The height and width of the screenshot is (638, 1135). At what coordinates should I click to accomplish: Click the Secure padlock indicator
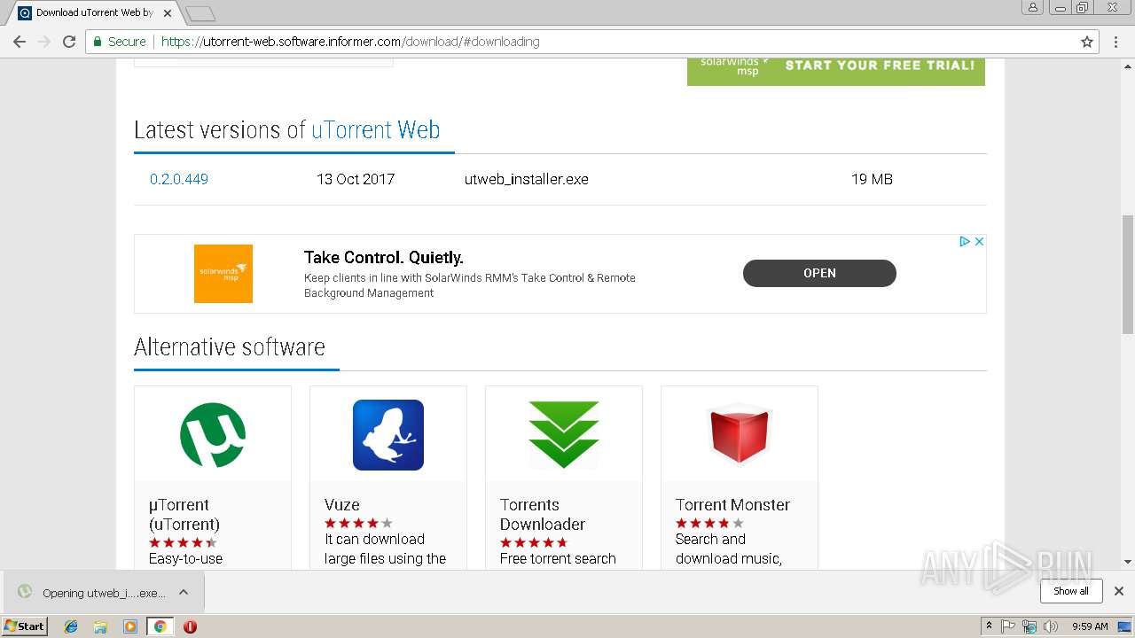pos(119,42)
